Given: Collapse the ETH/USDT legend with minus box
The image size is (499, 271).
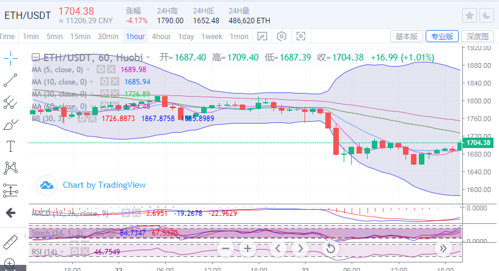Looking at the screenshot, I should click(x=35, y=58).
